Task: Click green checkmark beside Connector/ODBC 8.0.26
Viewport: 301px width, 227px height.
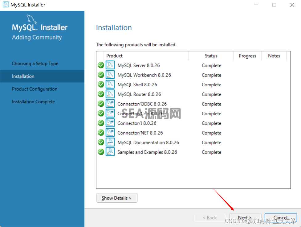Action: 101,104
